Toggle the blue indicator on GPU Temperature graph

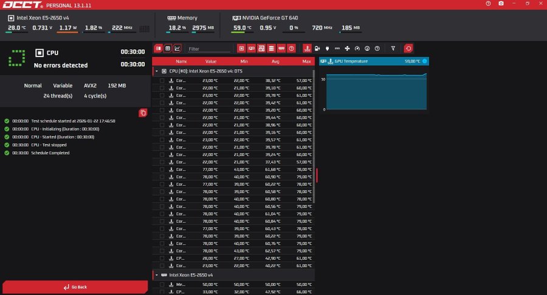pos(425,61)
